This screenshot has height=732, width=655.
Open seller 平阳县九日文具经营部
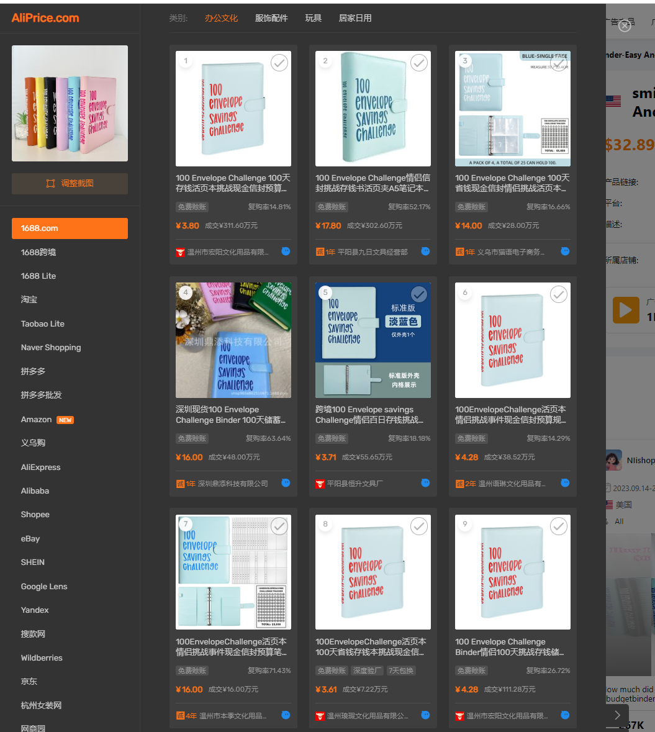click(372, 252)
